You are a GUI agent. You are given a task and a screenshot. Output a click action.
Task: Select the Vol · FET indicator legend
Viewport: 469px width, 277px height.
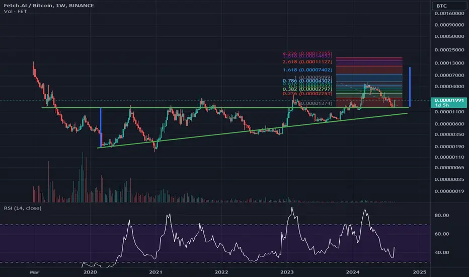(15, 12)
